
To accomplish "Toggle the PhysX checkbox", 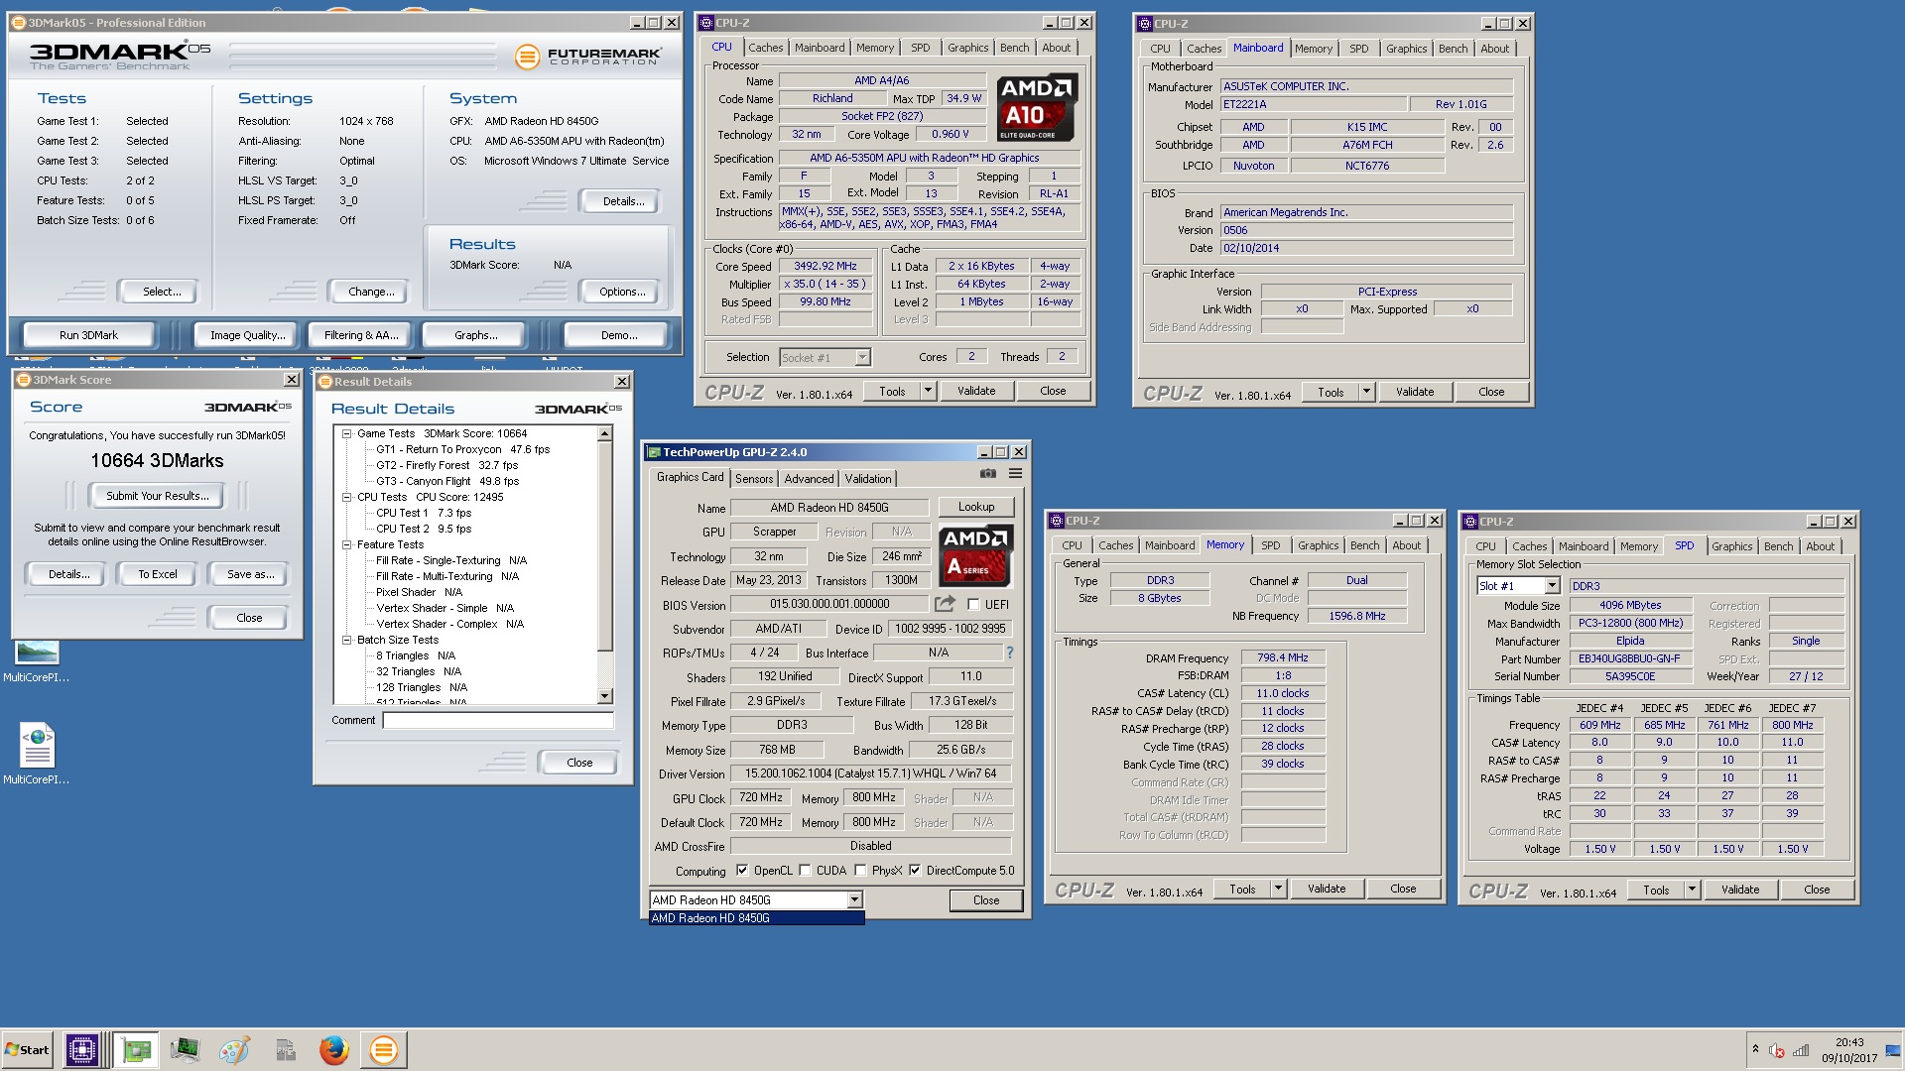I will [x=860, y=871].
